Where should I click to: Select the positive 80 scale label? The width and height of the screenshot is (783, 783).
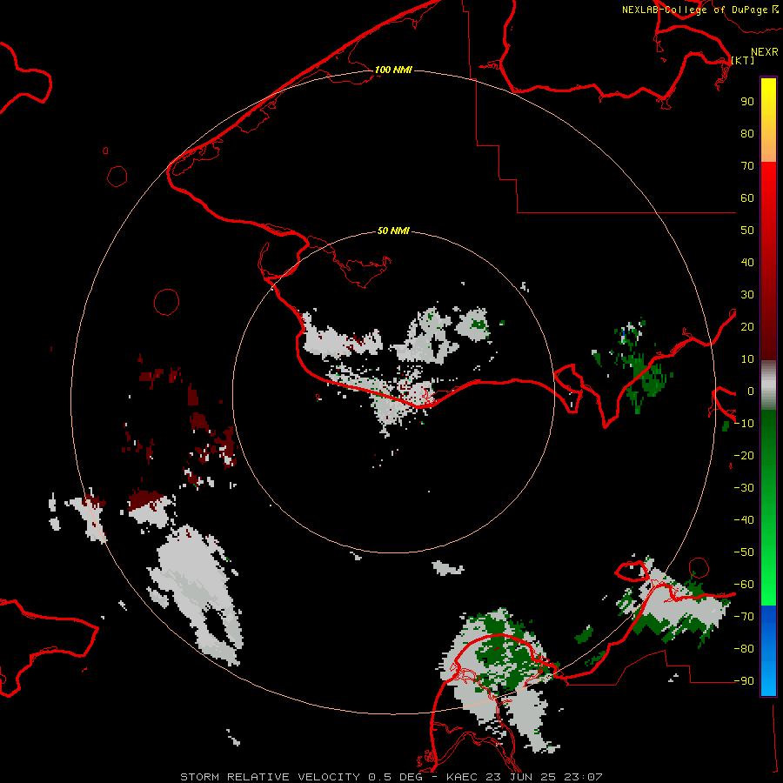coord(747,133)
